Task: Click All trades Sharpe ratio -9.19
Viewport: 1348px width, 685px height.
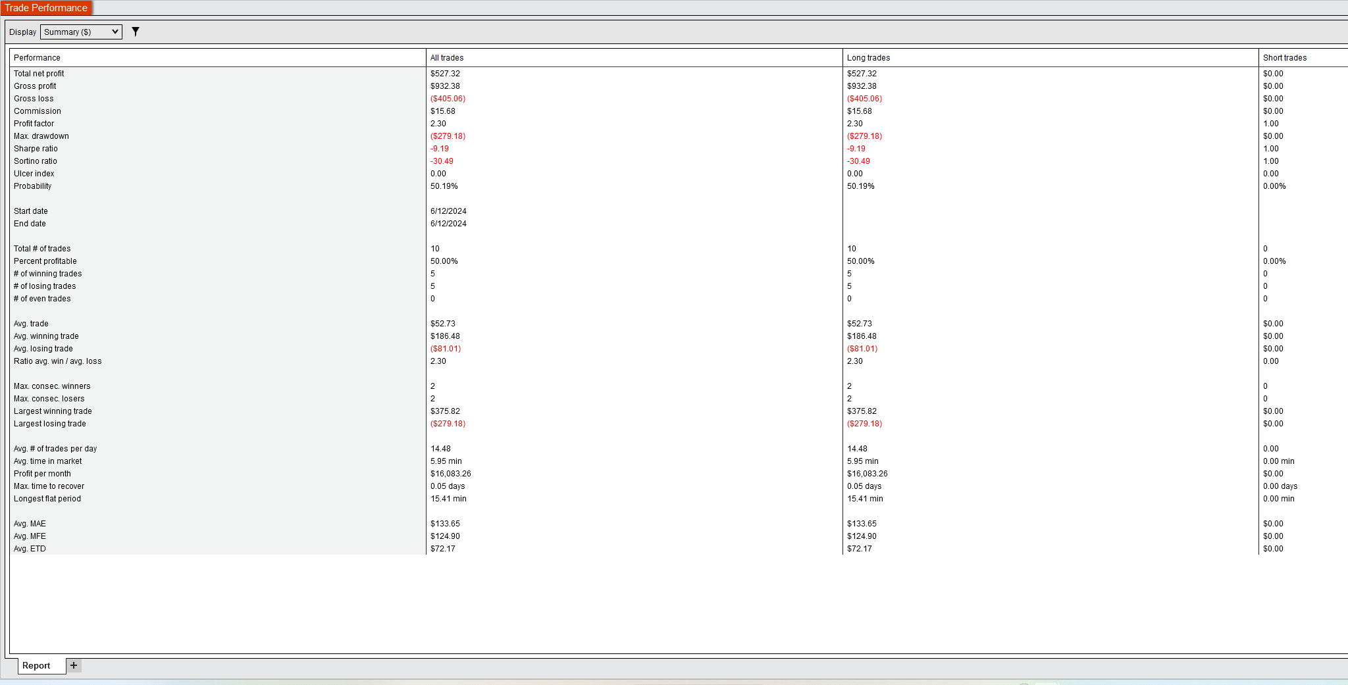Action: [x=440, y=149]
